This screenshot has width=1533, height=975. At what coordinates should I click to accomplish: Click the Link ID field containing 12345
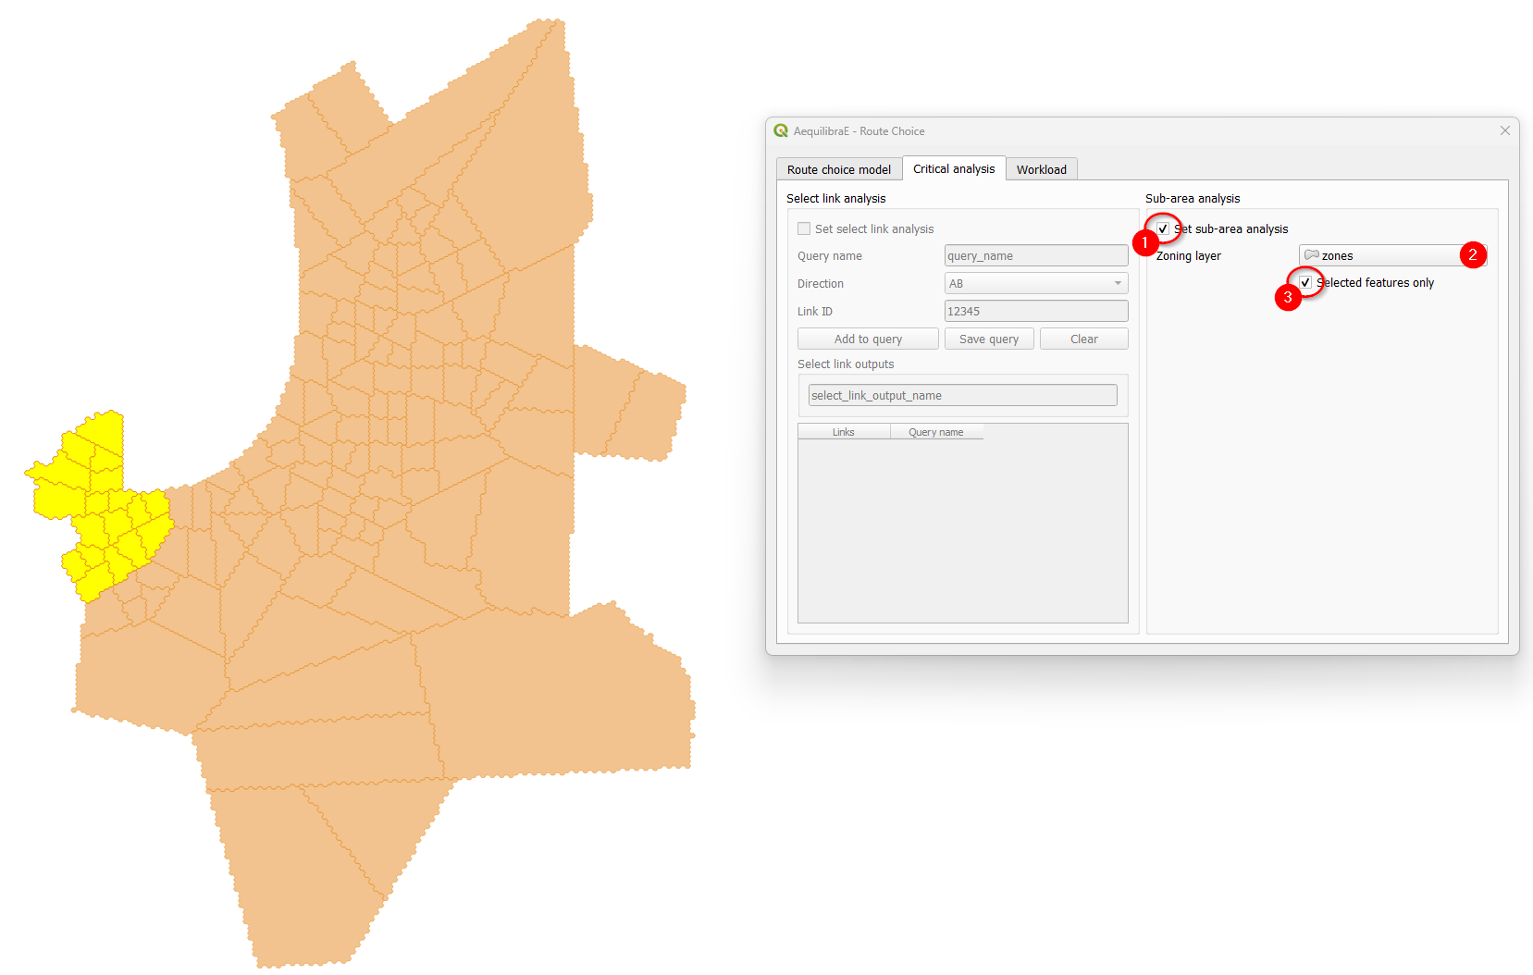pyautogui.click(x=1035, y=311)
